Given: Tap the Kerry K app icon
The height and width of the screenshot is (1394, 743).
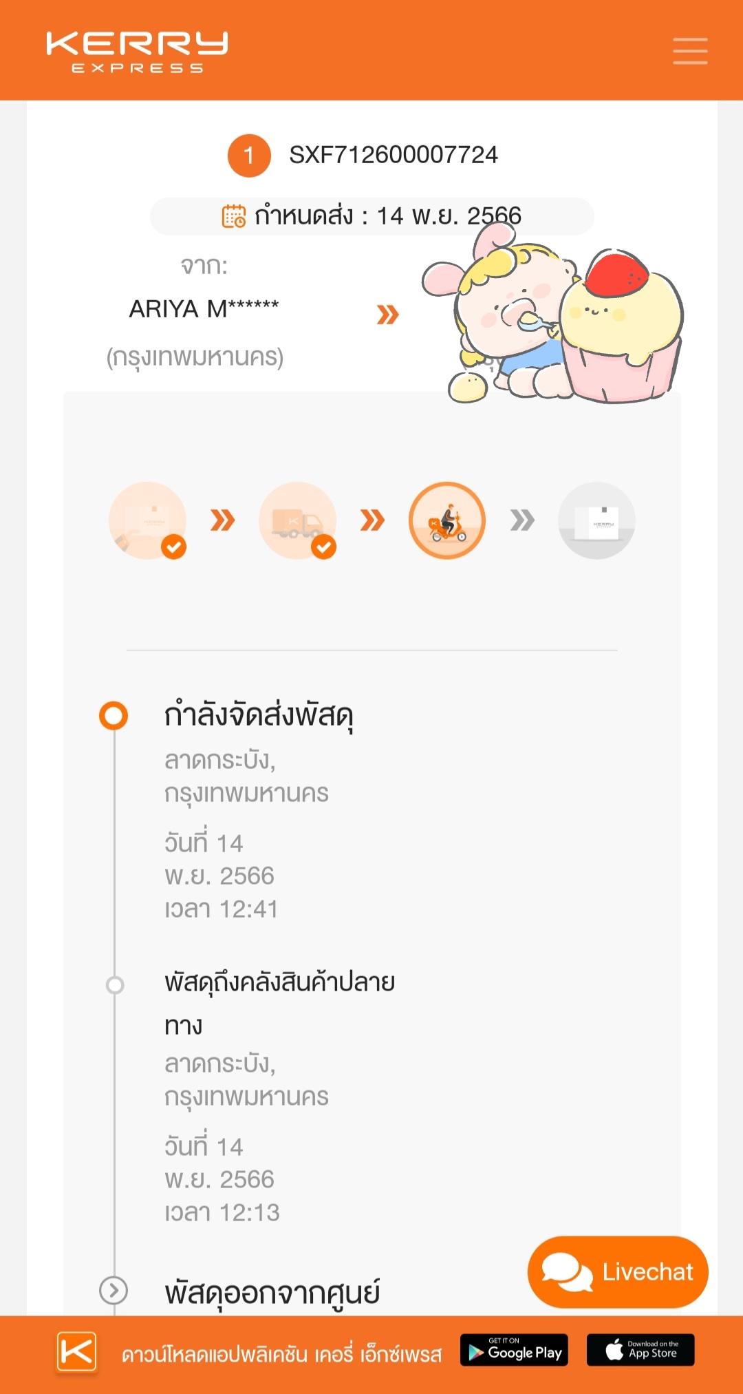Looking at the screenshot, I should [76, 1351].
